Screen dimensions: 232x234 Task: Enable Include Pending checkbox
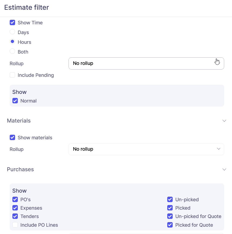pyautogui.click(x=12, y=75)
